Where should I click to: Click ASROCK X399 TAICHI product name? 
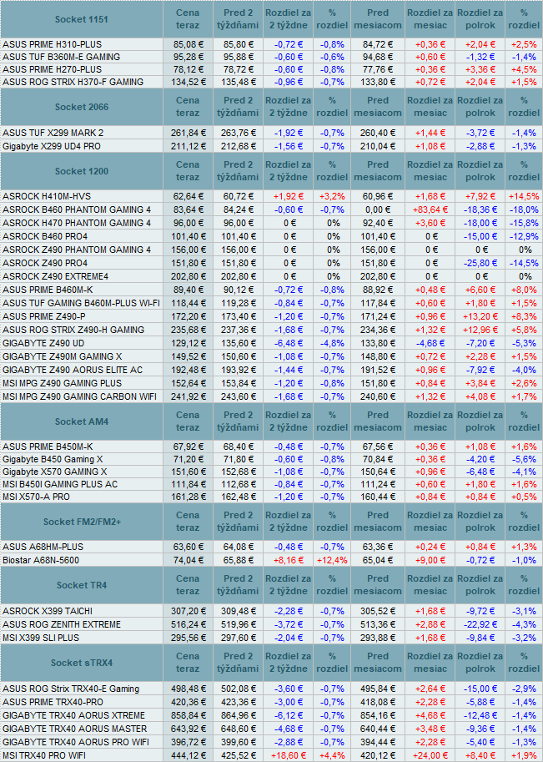[x=47, y=611]
